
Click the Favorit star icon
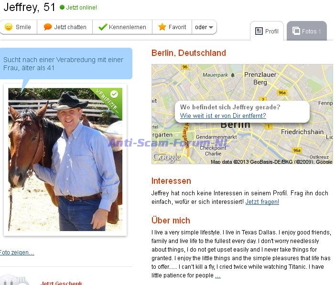coord(162,27)
